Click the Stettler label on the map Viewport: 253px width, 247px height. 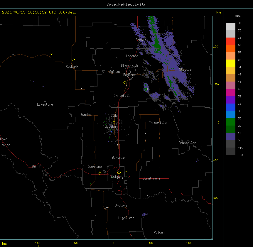[x=186, y=70]
